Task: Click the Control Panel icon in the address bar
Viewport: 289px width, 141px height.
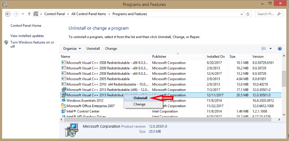Action: coord(36,14)
